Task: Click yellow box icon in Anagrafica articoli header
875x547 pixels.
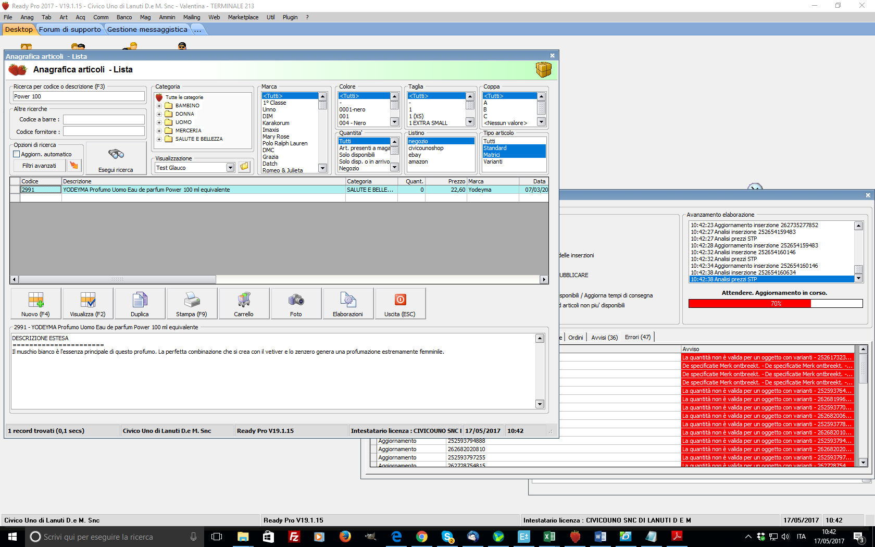Action: (x=543, y=69)
